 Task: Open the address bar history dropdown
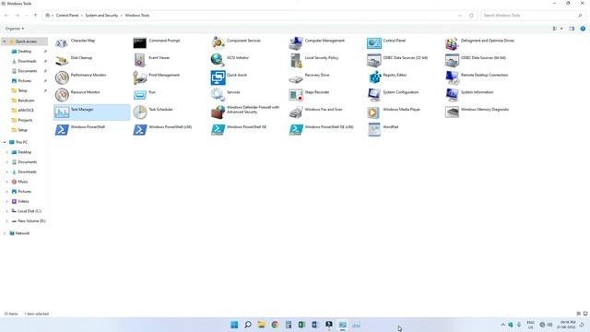[460, 16]
